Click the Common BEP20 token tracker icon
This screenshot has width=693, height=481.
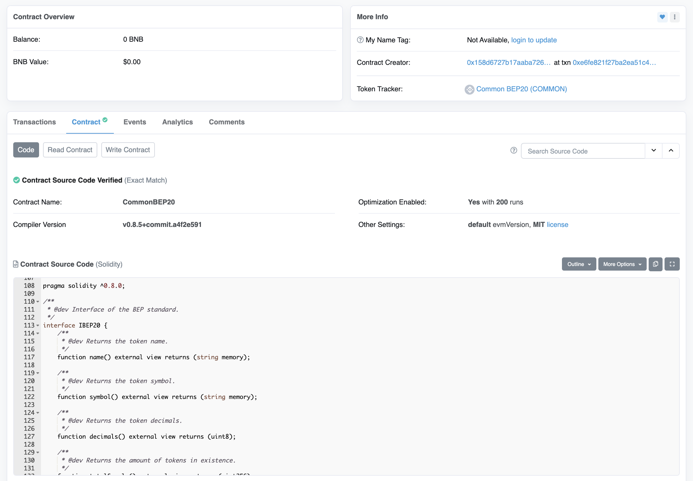[469, 89]
